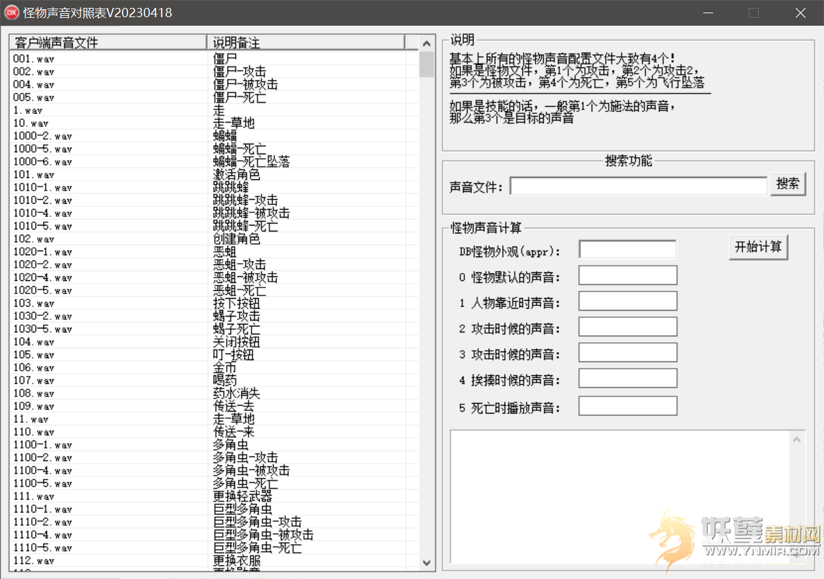Click the 说明备注 column header

pyautogui.click(x=305, y=42)
